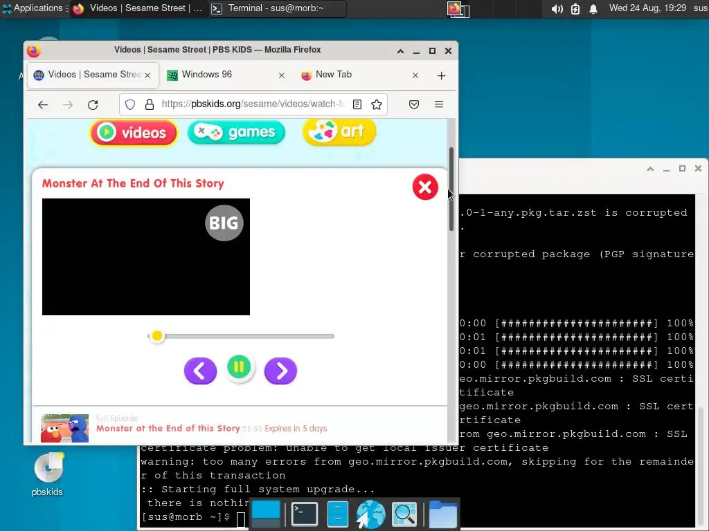Close the video player with red X
This screenshot has height=531, width=709.
(425, 187)
